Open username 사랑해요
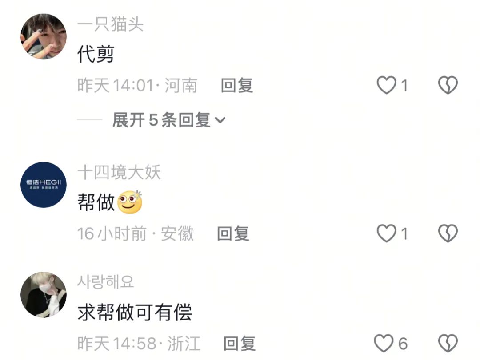Image resolution: width=480 pixels, height=360 pixels. coord(106,282)
